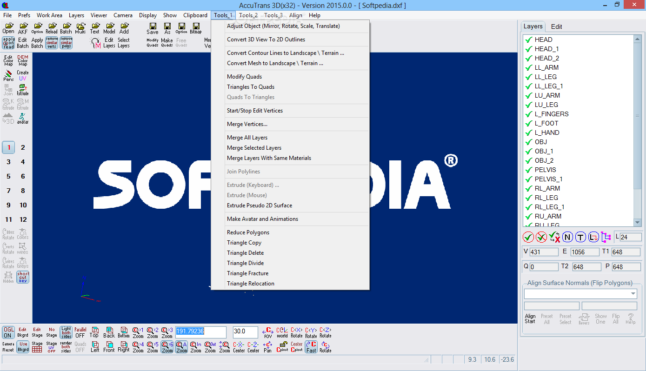
Task: Click the invert layer selection icon
Action: coord(554,237)
